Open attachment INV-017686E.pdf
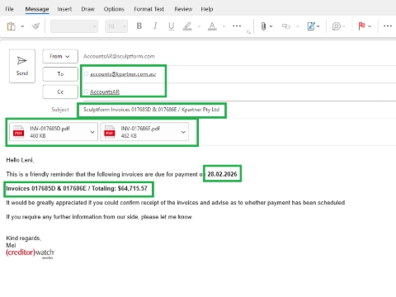 [x=140, y=132]
